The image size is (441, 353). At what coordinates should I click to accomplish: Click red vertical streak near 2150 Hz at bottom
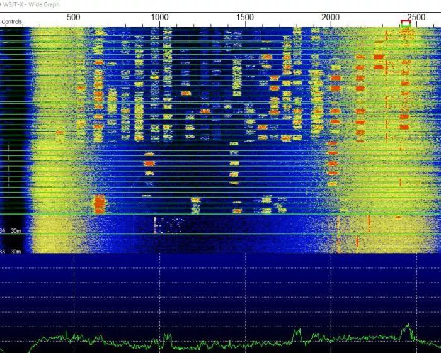click(357, 241)
